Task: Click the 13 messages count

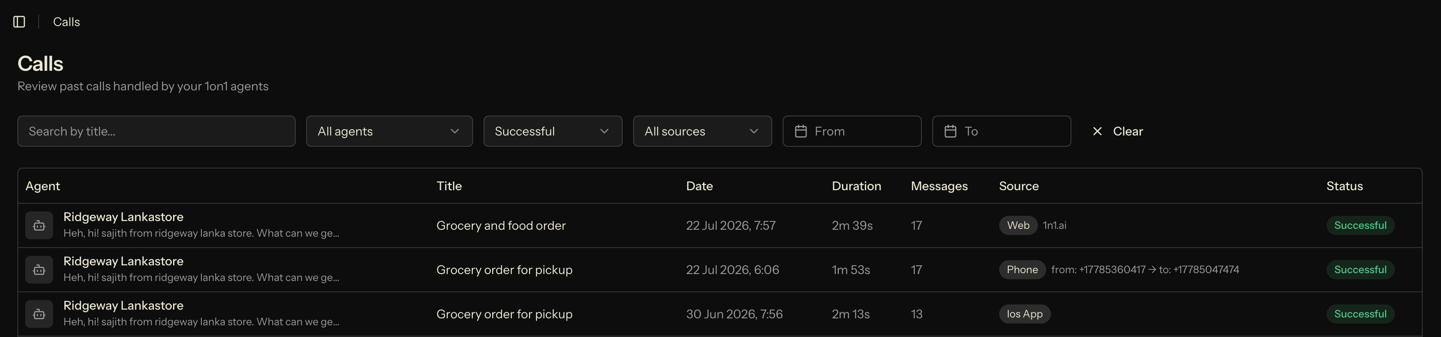Action: [916, 314]
